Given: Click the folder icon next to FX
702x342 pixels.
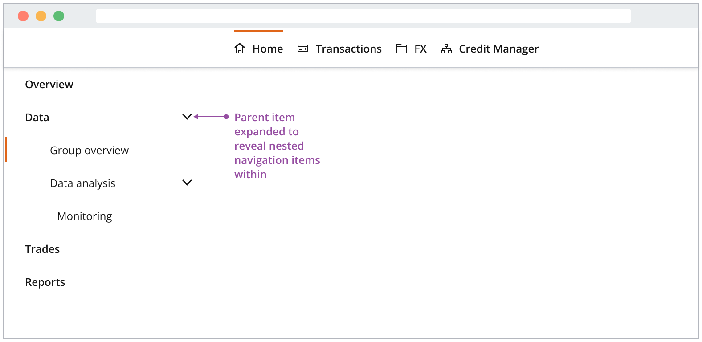Looking at the screenshot, I should pyautogui.click(x=402, y=49).
